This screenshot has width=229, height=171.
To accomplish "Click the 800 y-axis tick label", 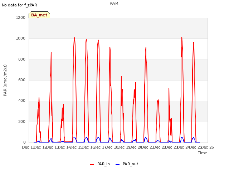I will 22,59.
